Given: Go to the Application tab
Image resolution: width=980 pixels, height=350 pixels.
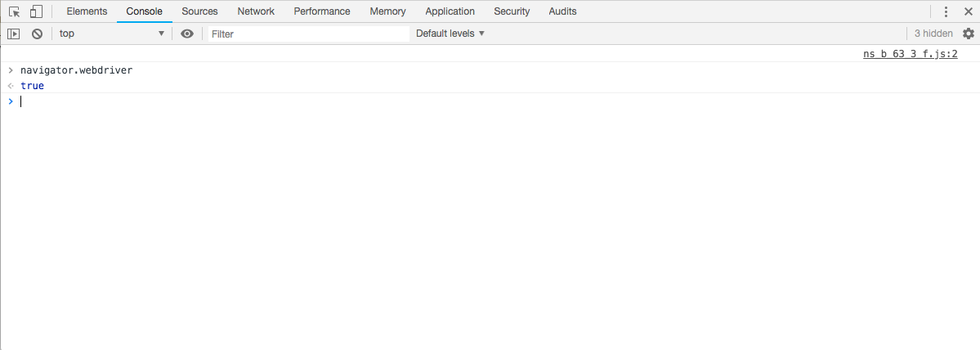Looking at the screenshot, I should tap(450, 11).
